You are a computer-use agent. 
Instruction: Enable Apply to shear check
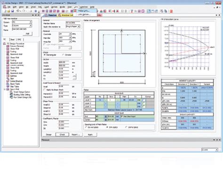pyautogui.click(x=45, y=90)
